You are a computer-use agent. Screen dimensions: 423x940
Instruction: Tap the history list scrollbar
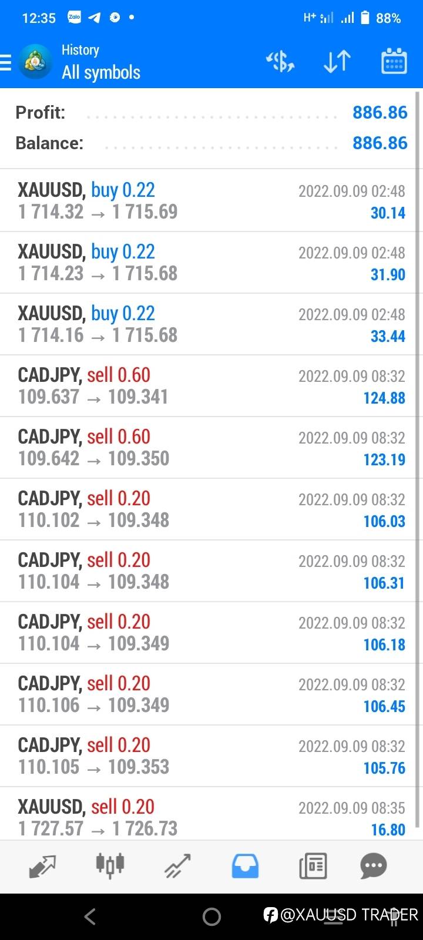tap(418, 458)
